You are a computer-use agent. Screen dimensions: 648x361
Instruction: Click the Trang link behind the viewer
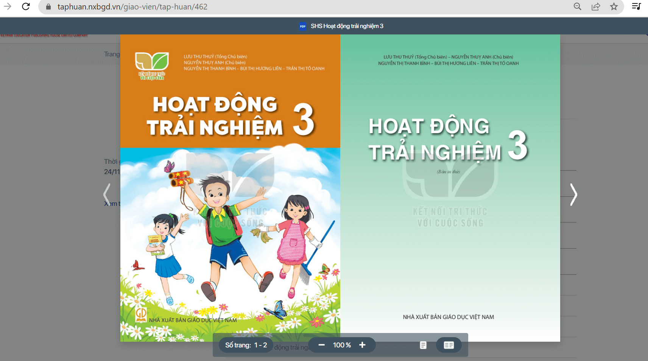(x=112, y=54)
